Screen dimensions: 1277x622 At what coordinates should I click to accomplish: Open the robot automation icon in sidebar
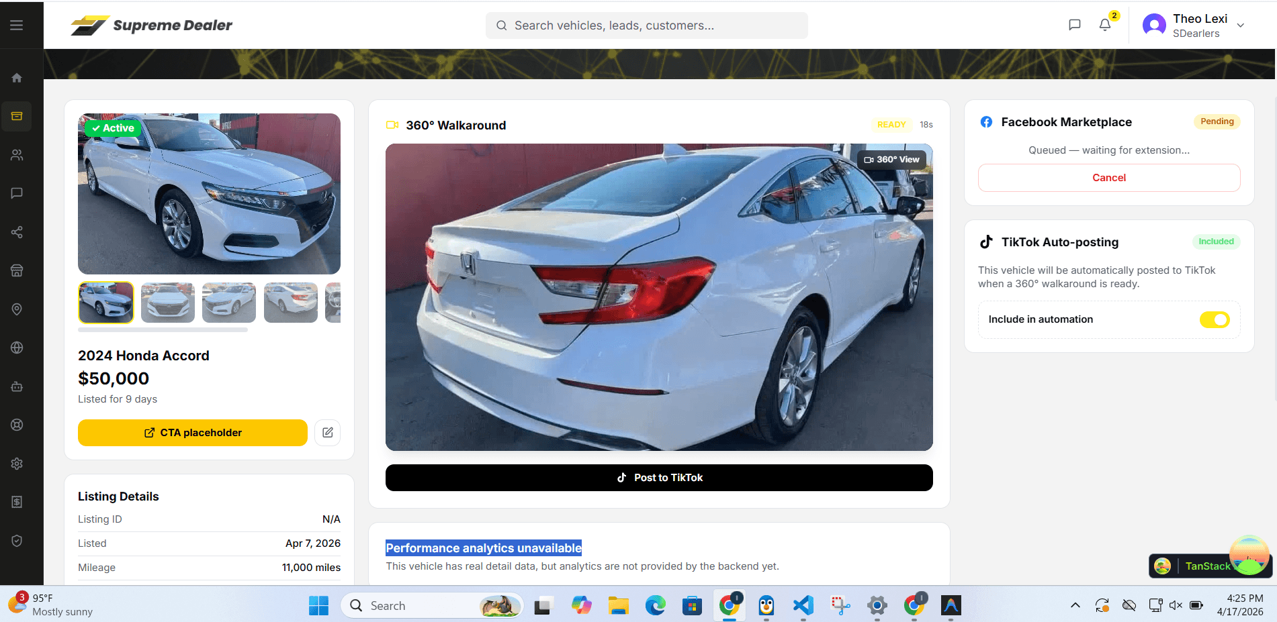click(17, 386)
